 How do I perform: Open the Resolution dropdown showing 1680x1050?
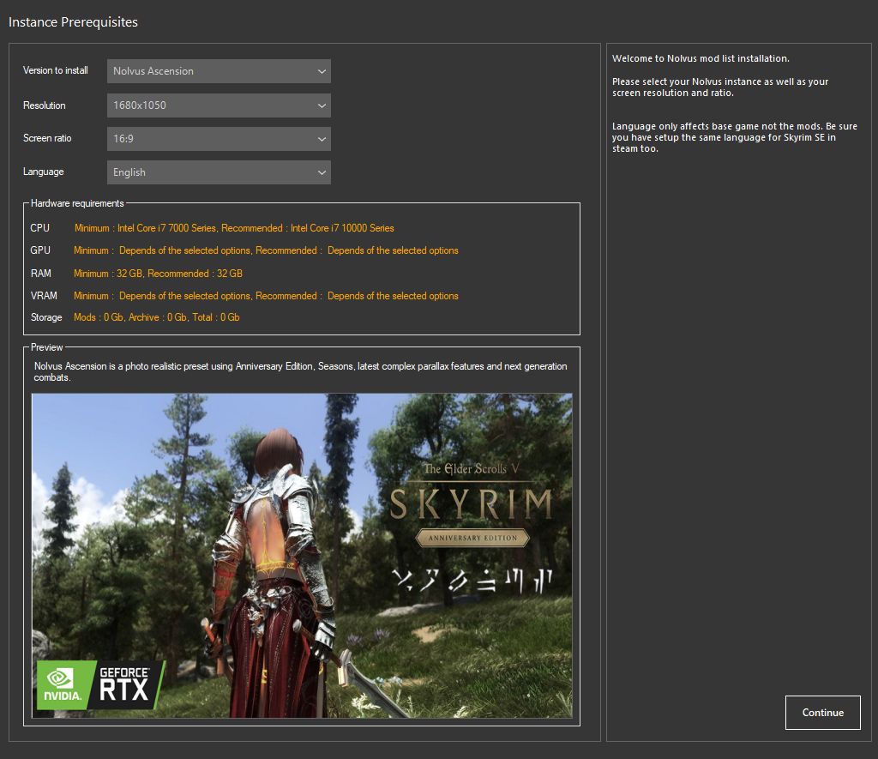(x=219, y=105)
